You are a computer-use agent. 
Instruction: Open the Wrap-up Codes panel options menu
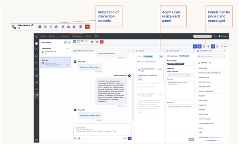191,51
